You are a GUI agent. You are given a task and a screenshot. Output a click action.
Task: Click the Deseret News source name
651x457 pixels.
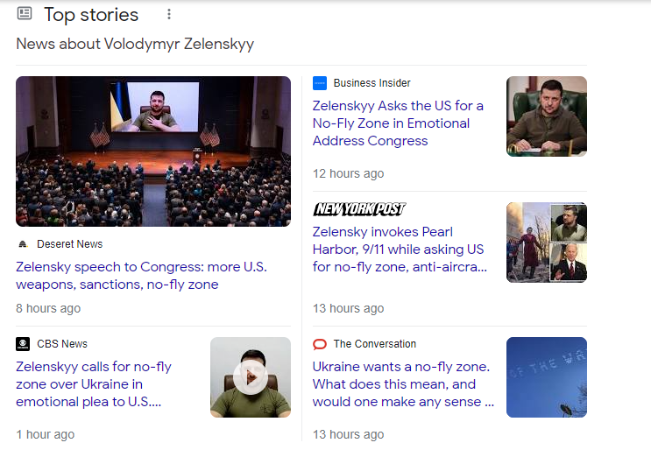69,244
